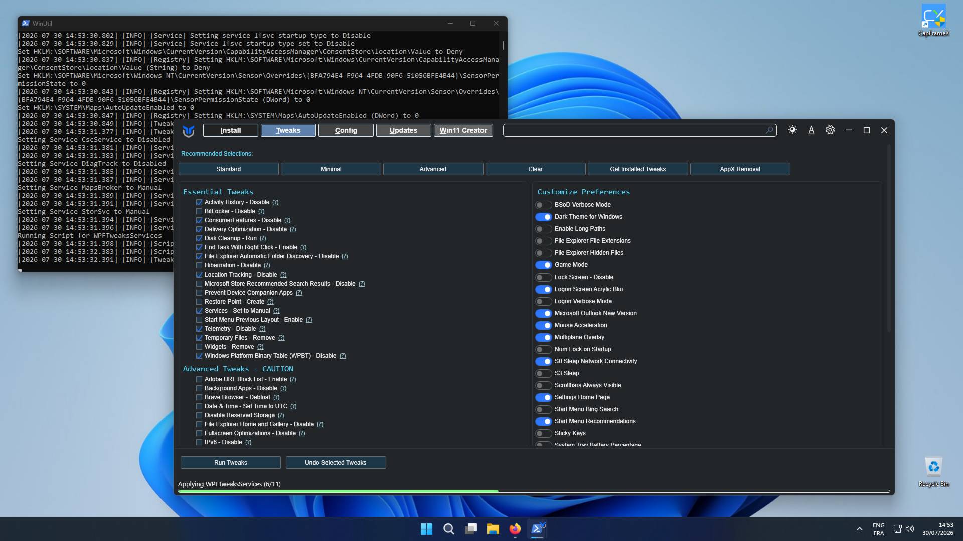Open help for Location Tracking - Disable
The height and width of the screenshot is (541, 963).
pyautogui.click(x=283, y=275)
